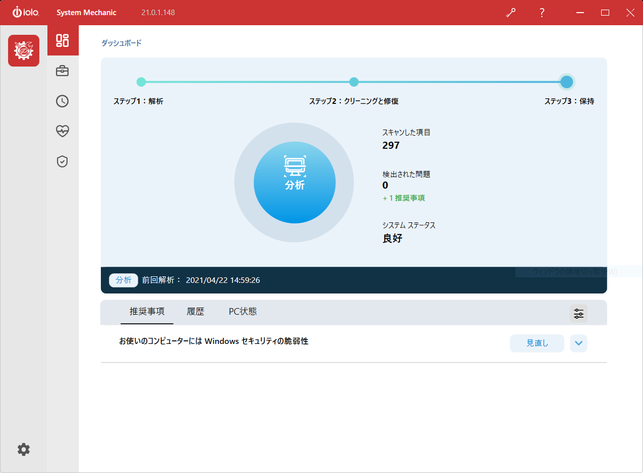Switch to the 履歴 tab
Screen dimensions: 643x473
(x=196, y=311)
